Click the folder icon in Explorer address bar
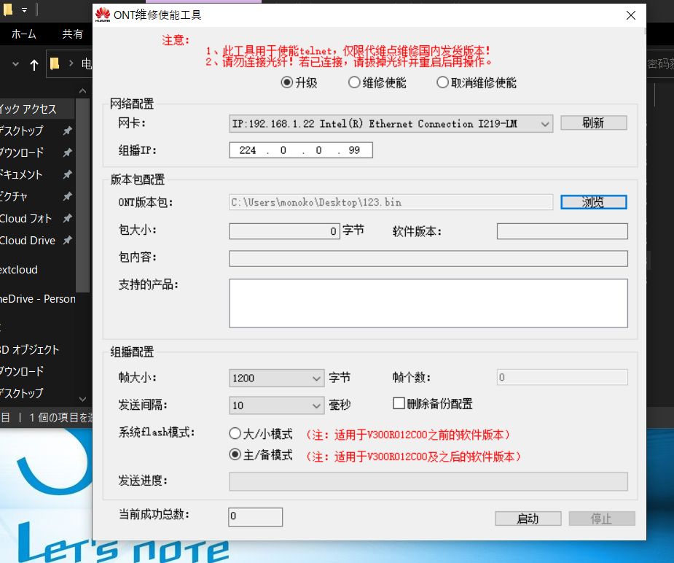 click(x=55, y=64)
